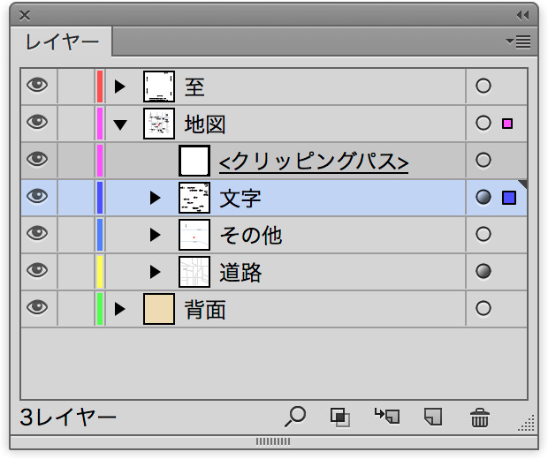Click the 地図 layer thumbnail
The width and height of the screenshot is (548, 459).
tap(159, 124)
